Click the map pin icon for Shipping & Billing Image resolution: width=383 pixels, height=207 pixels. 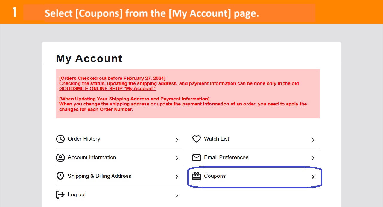pos(60,176)
